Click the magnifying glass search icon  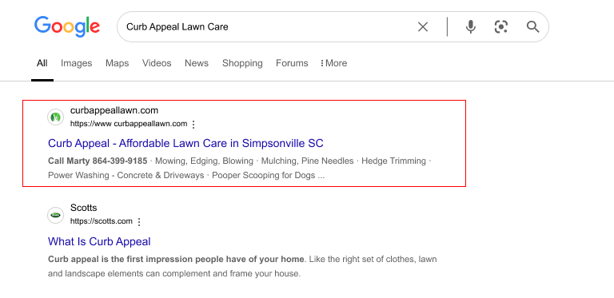(x=532, y=27)
